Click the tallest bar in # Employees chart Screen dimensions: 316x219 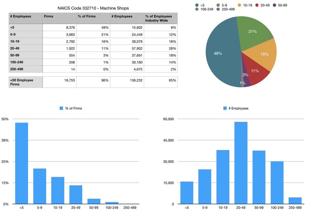click(241, 163)
